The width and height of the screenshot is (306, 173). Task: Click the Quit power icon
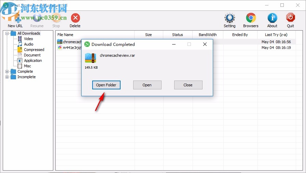[290, 18]
